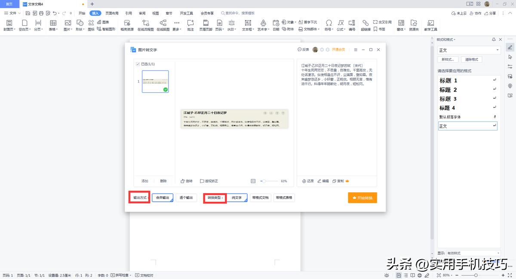Image resolution: width=516 pixels, height=279 pixels.
Task: Click the 编号 numbering icon
Action: coord(352,25)
